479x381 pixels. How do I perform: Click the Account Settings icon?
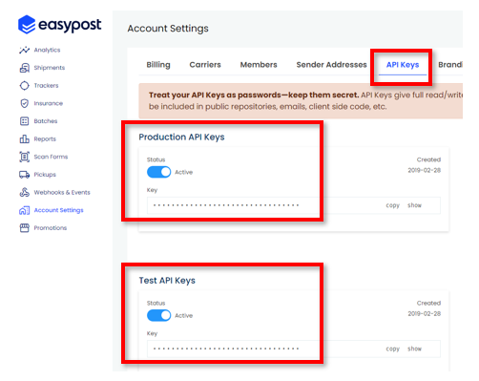[x=24, y=210]
